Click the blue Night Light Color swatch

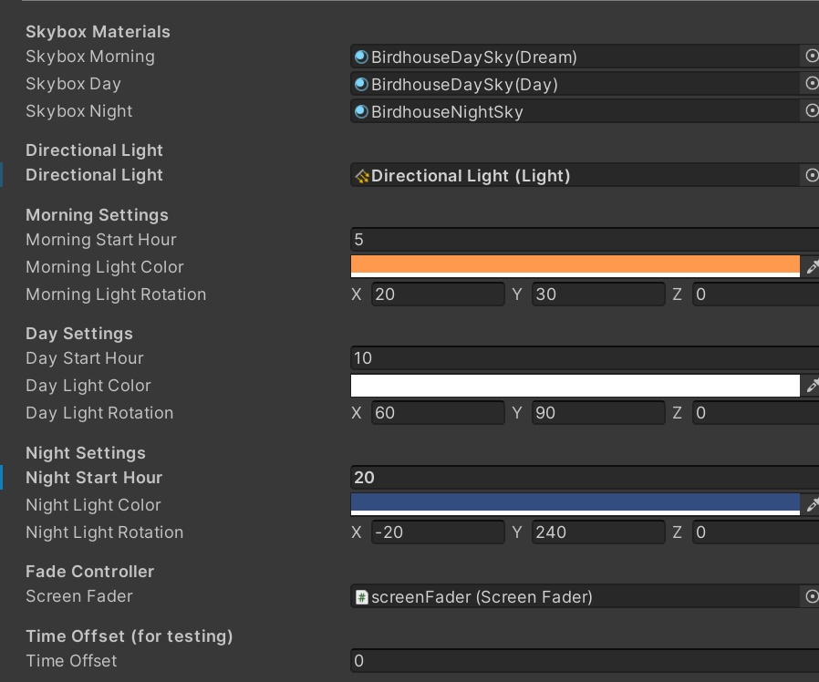pos(575,504)
